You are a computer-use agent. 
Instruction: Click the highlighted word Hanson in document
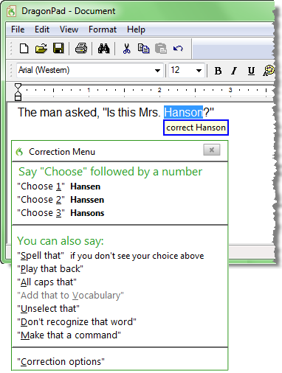coord(183,112)
